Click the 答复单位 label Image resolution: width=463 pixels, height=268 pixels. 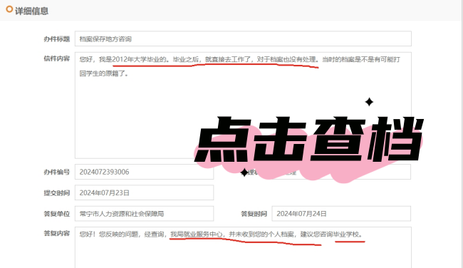57,214
